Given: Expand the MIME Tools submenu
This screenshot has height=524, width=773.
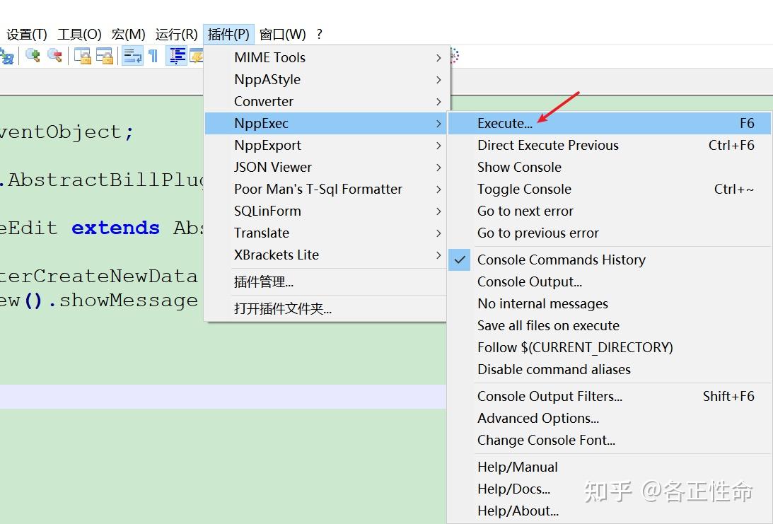Looking at the screenshot, I should point(270,57).
